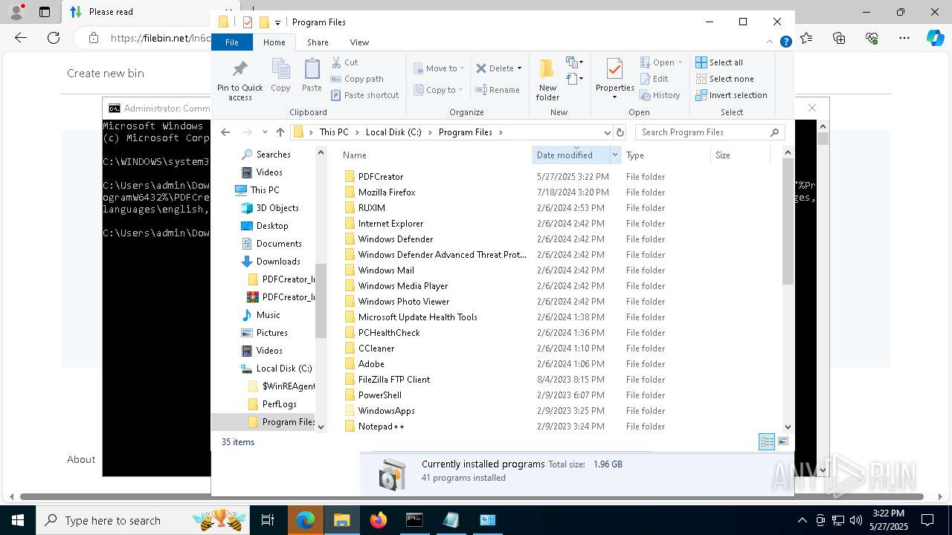Click Local Disk (C:) breadcrumb
This screenshot has width=952, height=535.
click(x=393, y=132)
